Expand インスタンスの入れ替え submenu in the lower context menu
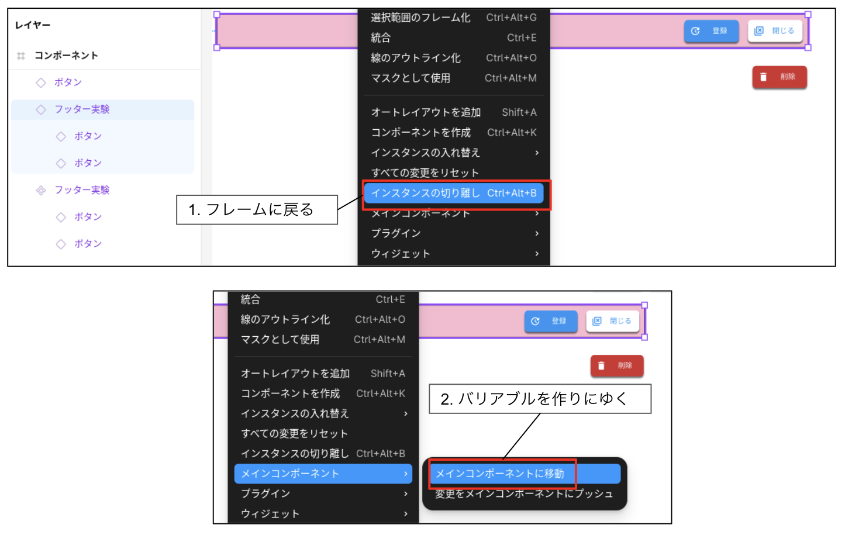This screenshot has width=845, height=535. (323, 414)
